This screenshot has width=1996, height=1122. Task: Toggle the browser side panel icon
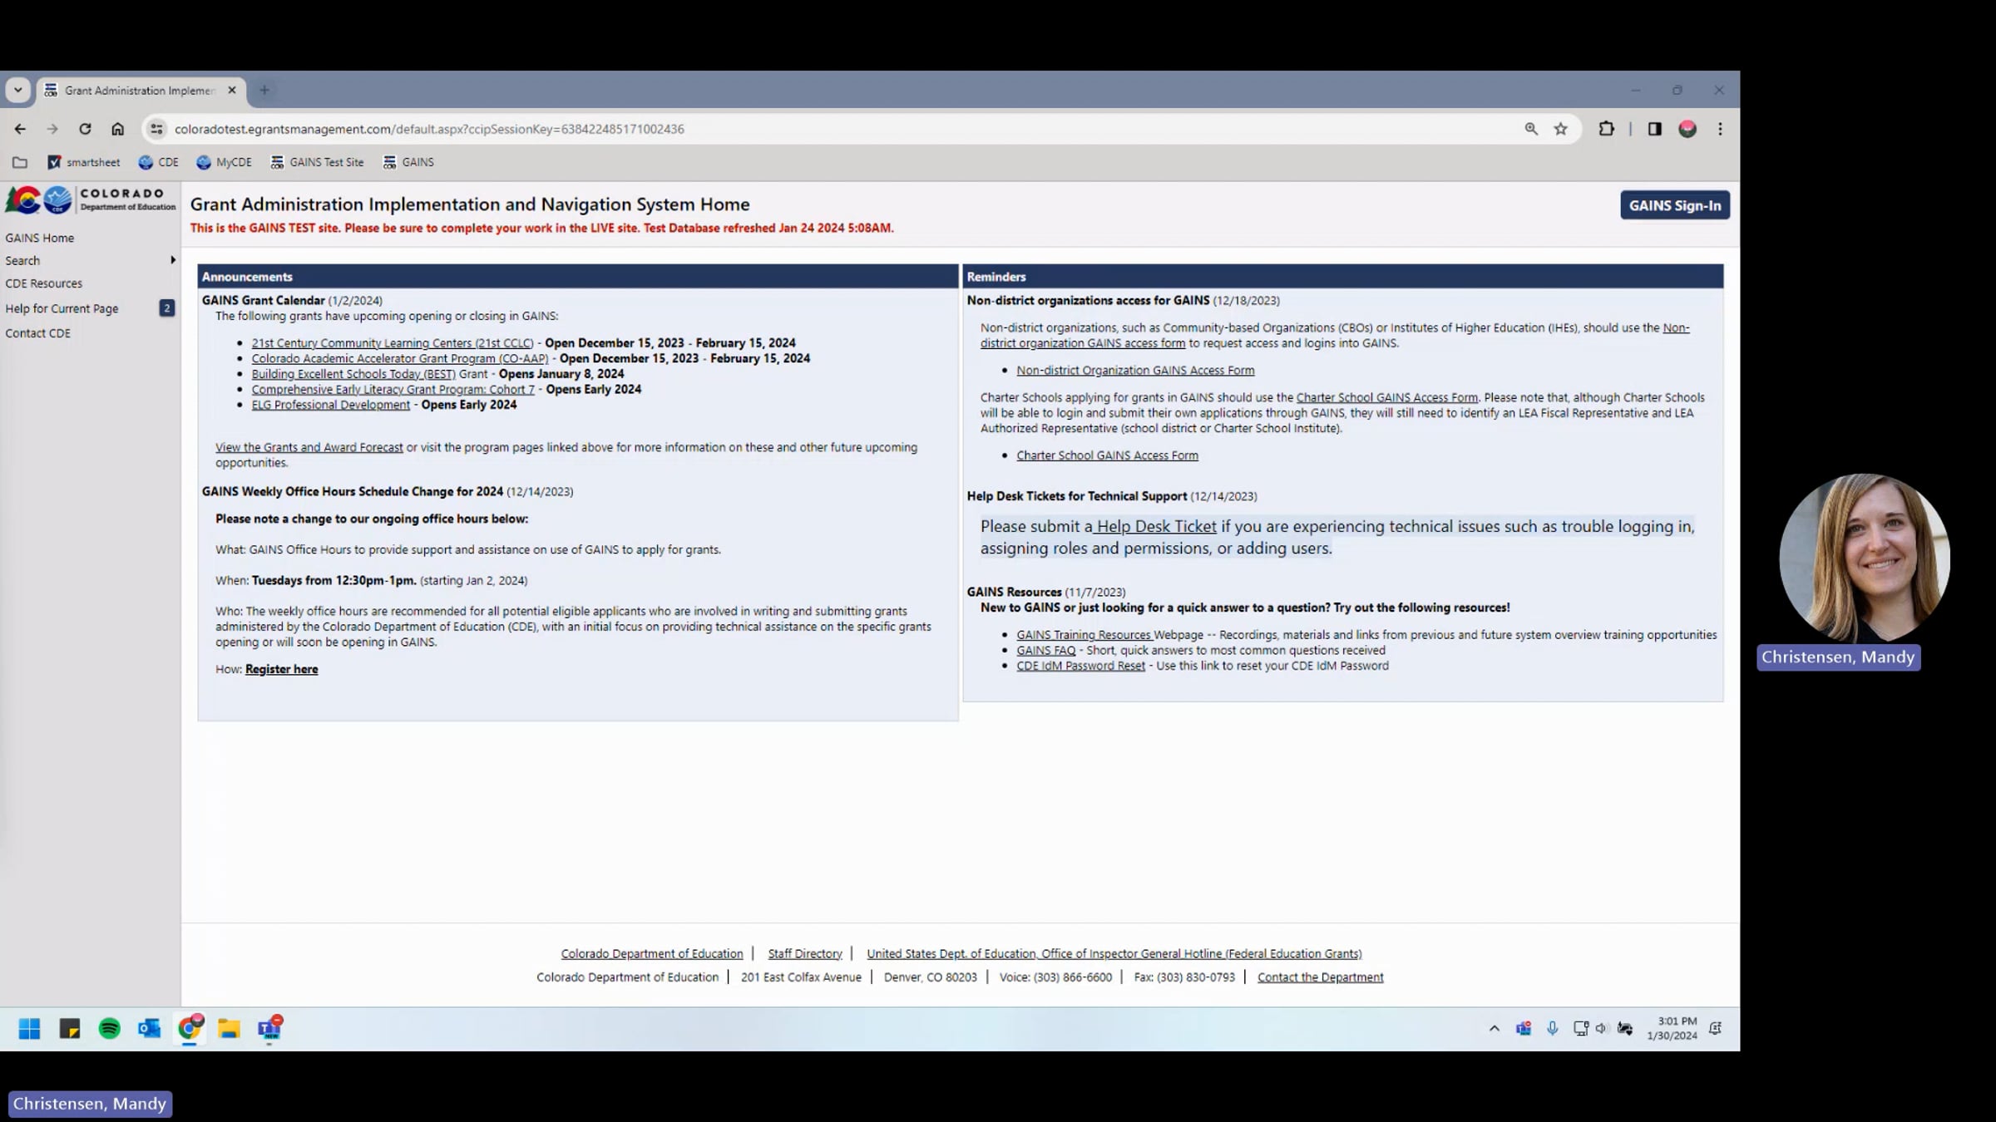coord(1654,129)
